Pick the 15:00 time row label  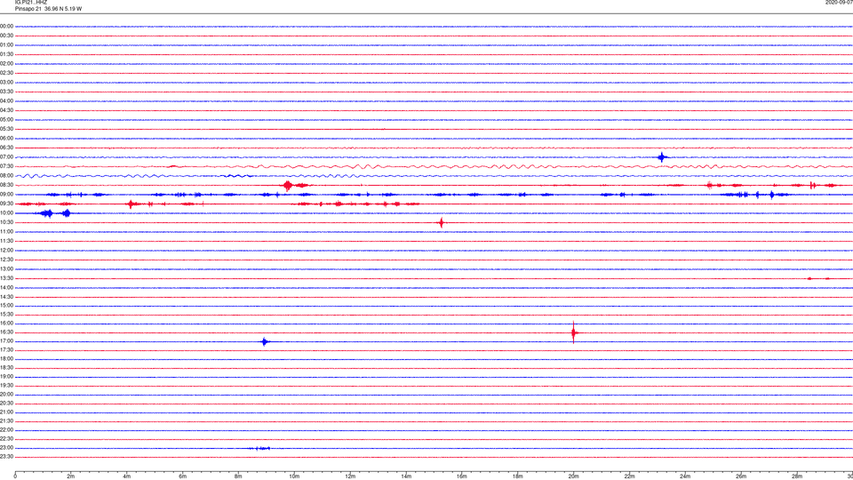[x=6, y=306]
